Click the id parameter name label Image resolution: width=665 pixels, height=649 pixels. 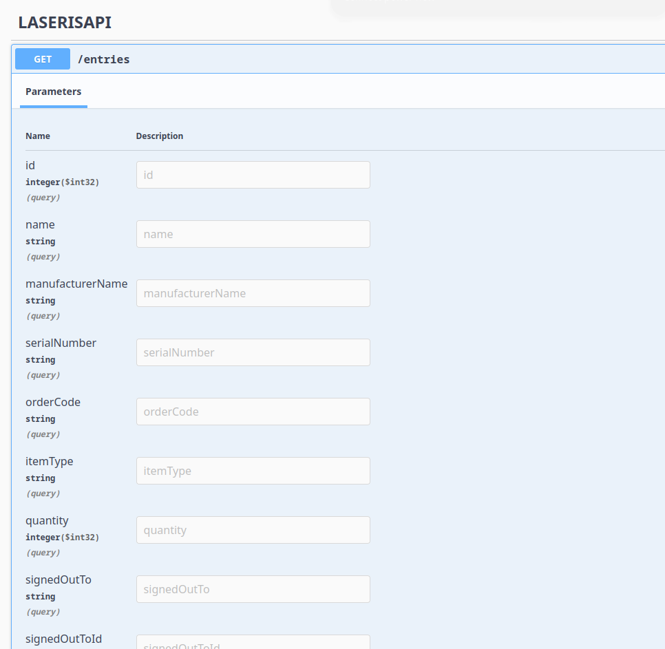[30, 165]
